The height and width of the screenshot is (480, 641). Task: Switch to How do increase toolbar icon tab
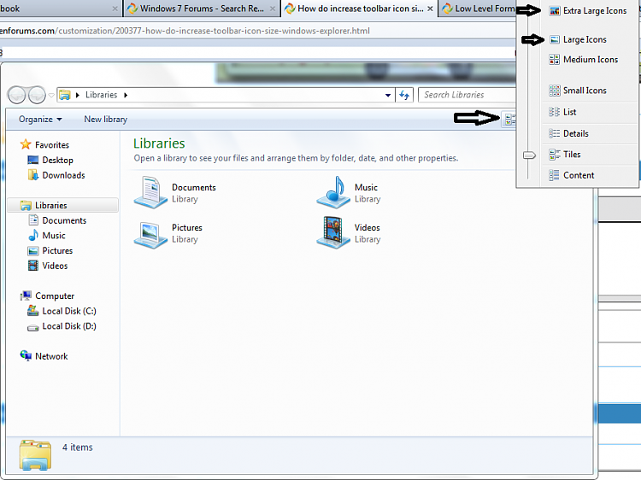359,9
